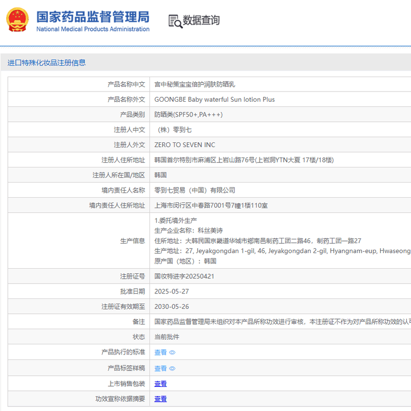
Task: Click the 境内责任人名称 label
Action: point(123,190)
